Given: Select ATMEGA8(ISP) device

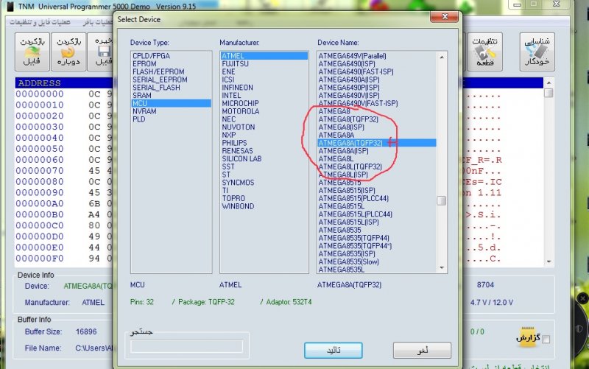Looking at the screenshot, I should tap(342, 127).
